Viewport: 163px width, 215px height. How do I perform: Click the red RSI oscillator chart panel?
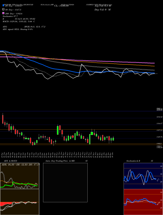[x=143, y=202]
